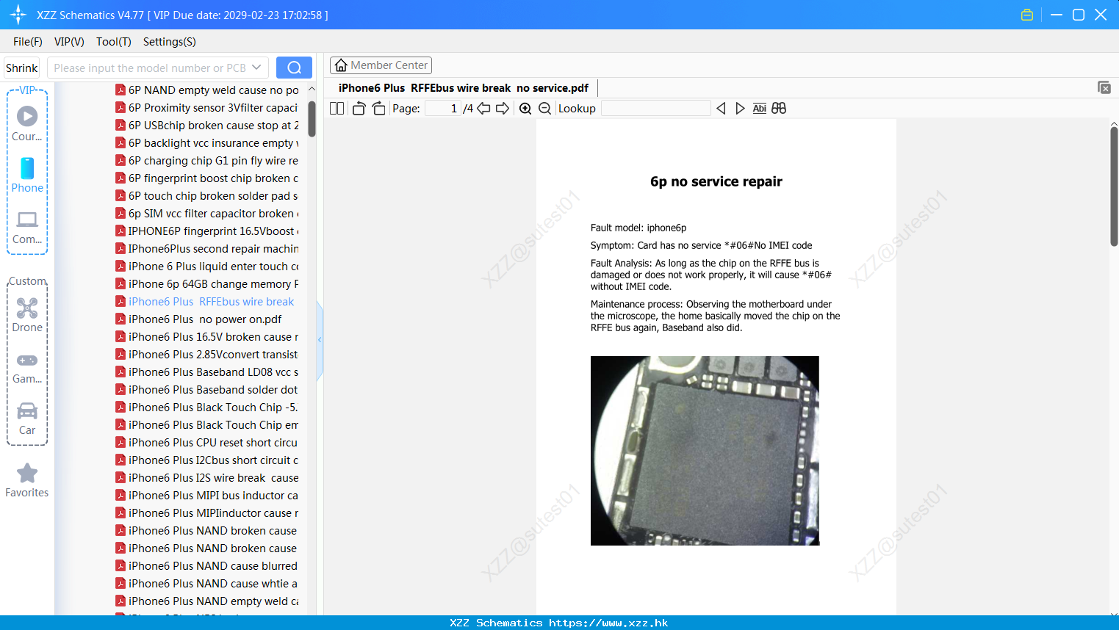Screen dimensions: 1119x630
Task: Select the Computer category icon
Action: pos(27,227)
